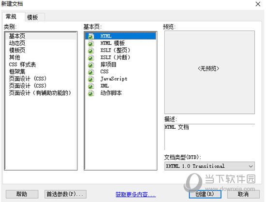The width and height of the screenshot is (266, 202).
Task: Follow the 获取更多内容... link
Action: click(x=135, y=194)
